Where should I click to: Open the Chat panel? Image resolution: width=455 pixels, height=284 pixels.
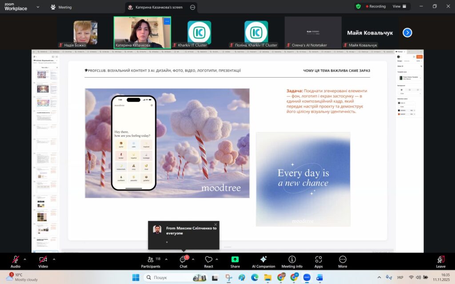[x=183, y=261]
